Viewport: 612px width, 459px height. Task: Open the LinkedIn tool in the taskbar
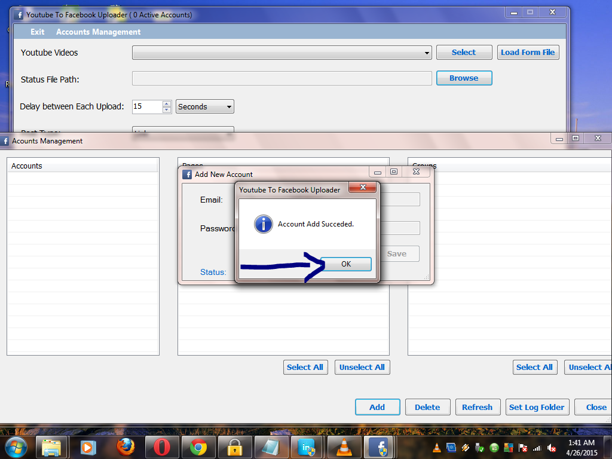pos(307,447)
